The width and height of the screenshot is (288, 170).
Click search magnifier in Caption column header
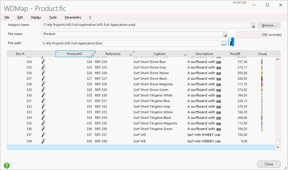click(x=185, y=55)
